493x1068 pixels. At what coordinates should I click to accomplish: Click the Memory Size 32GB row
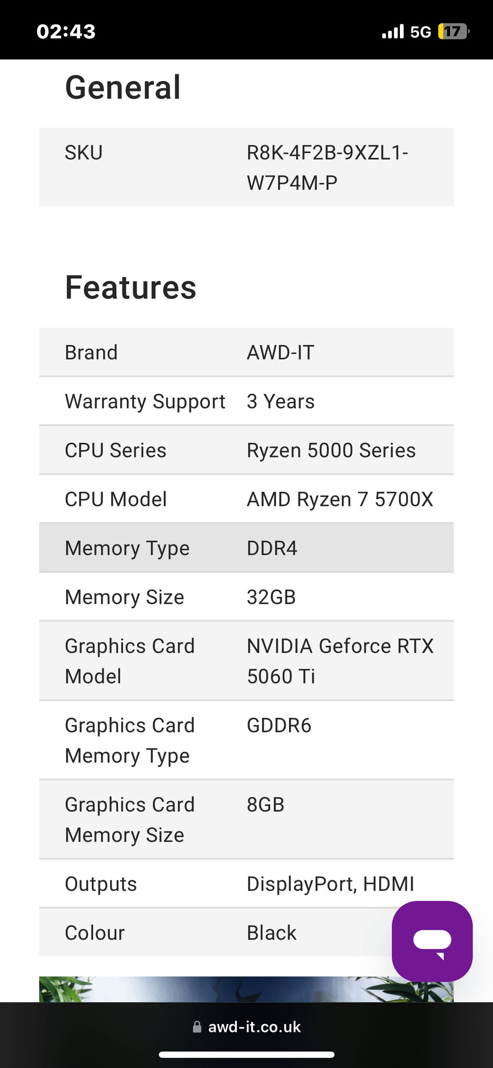(246, 597)
